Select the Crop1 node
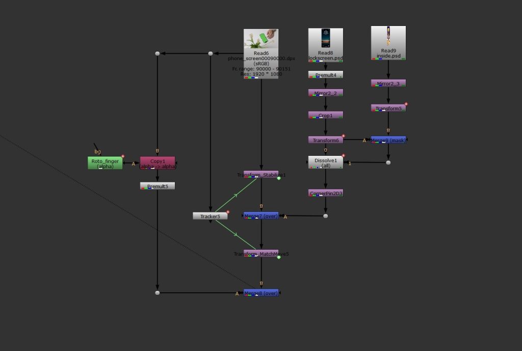Screen dimensions: 522x351 [326, 115]
